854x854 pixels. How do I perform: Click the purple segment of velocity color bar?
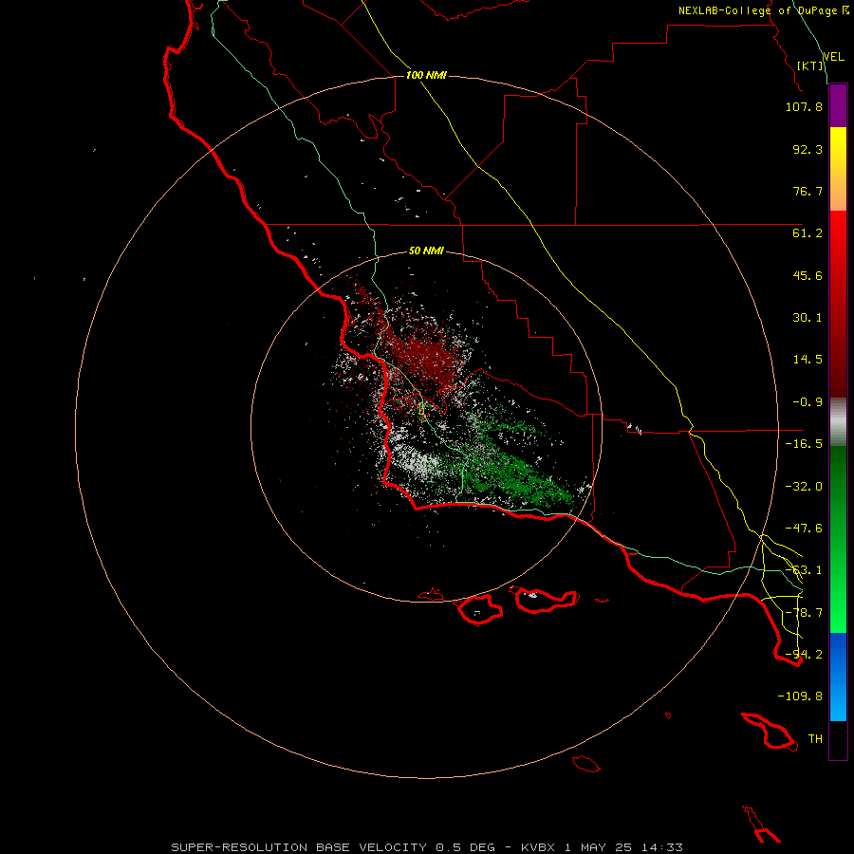838,106
